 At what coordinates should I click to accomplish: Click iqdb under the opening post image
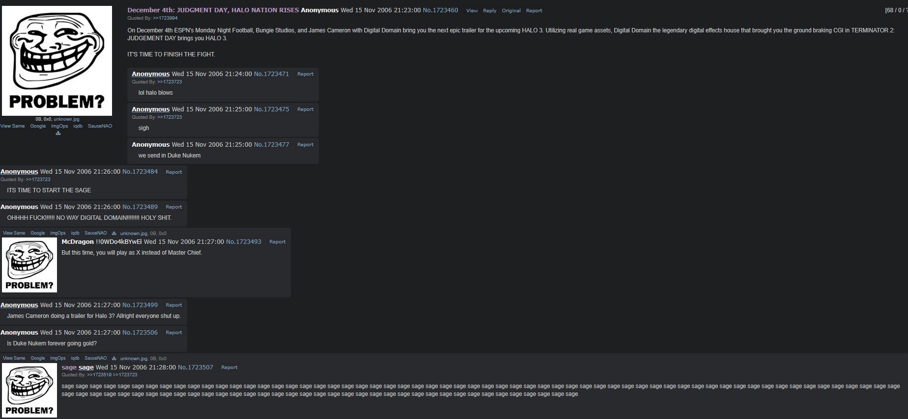coord(78,126)
